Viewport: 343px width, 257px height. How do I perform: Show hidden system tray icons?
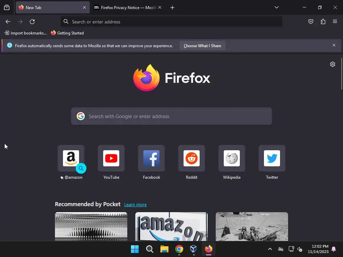click(x=270, y=249)
